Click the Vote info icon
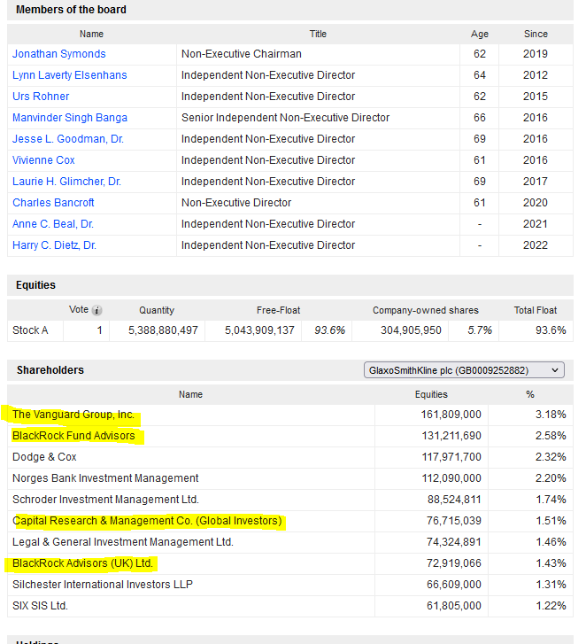586x644 pixels. click(x=96, y=310)
